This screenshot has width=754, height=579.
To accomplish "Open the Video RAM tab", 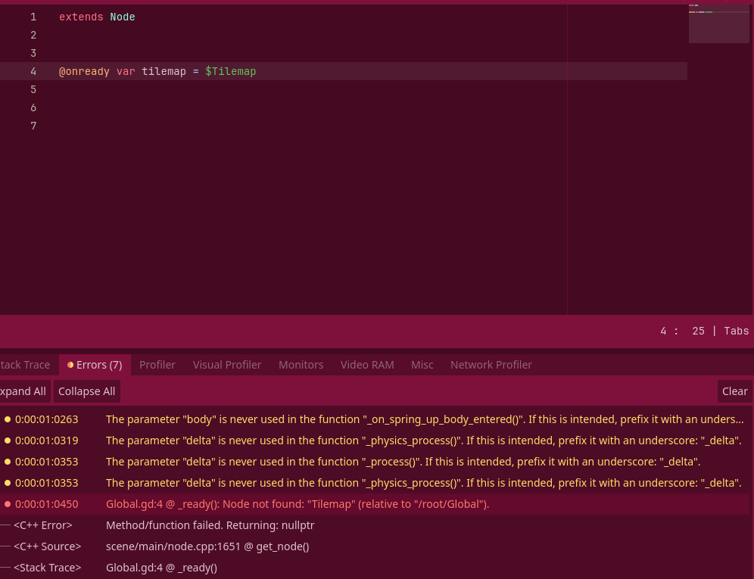I will click(367, 365).
